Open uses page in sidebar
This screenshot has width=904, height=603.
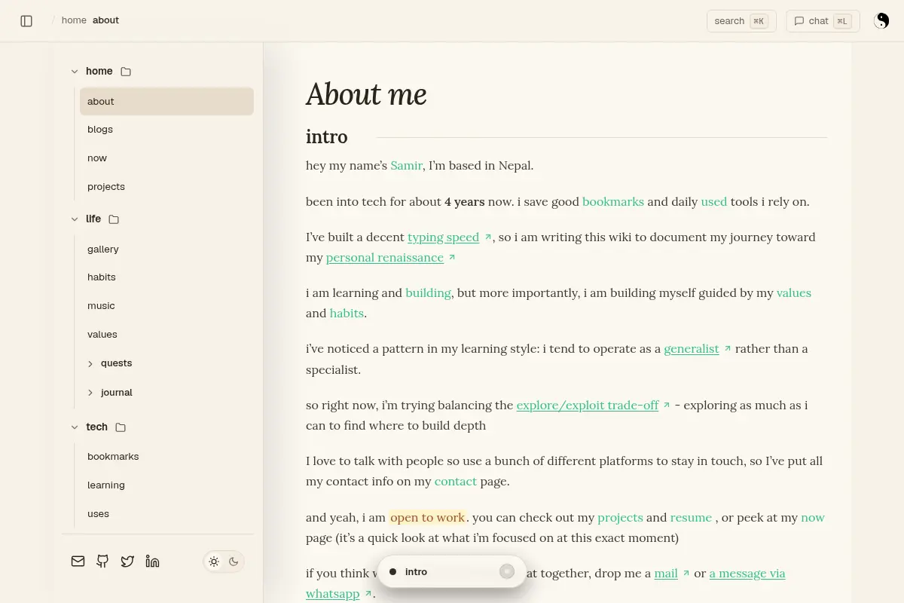click(166, 514)
